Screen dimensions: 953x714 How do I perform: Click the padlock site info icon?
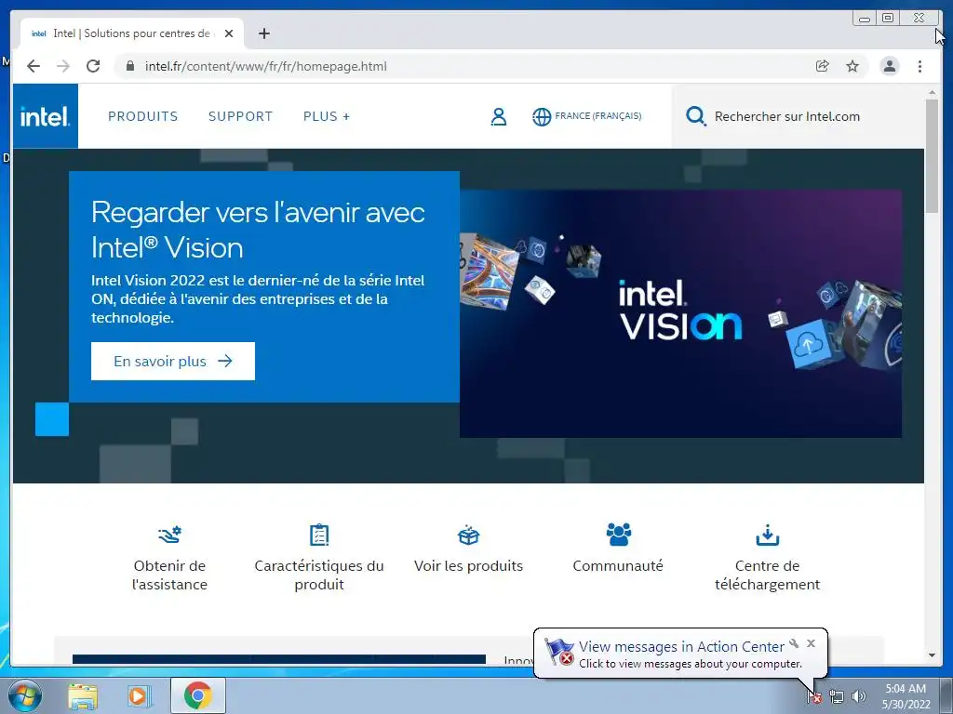pos(129,66)
